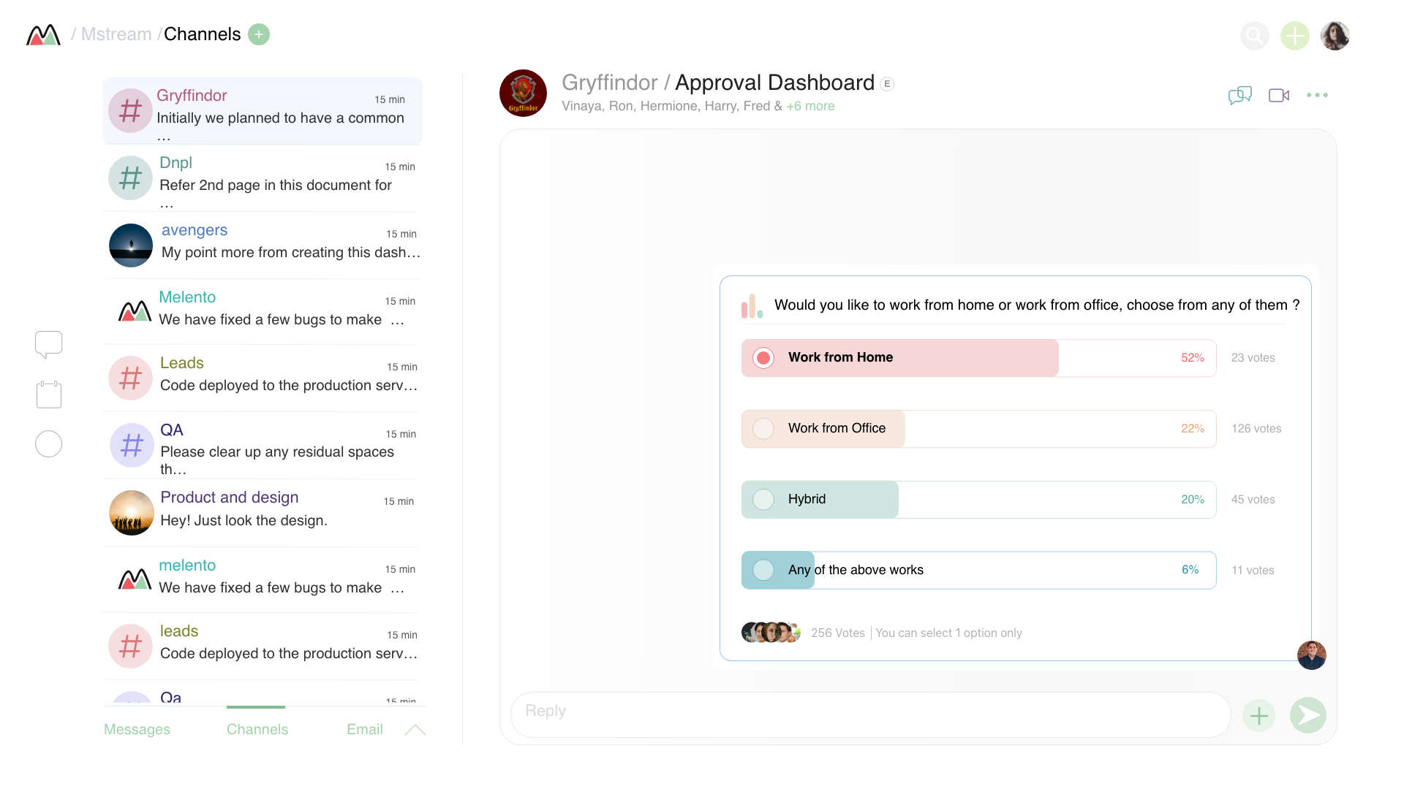Add attachment with plus next to Reply
1404x789 pixels.
tap(1259, 715)
